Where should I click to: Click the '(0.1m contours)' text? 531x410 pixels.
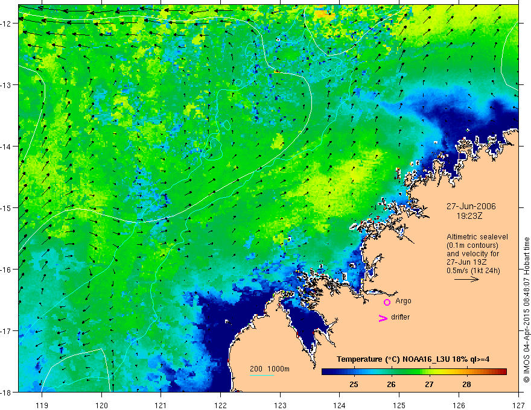coord(472,245)
